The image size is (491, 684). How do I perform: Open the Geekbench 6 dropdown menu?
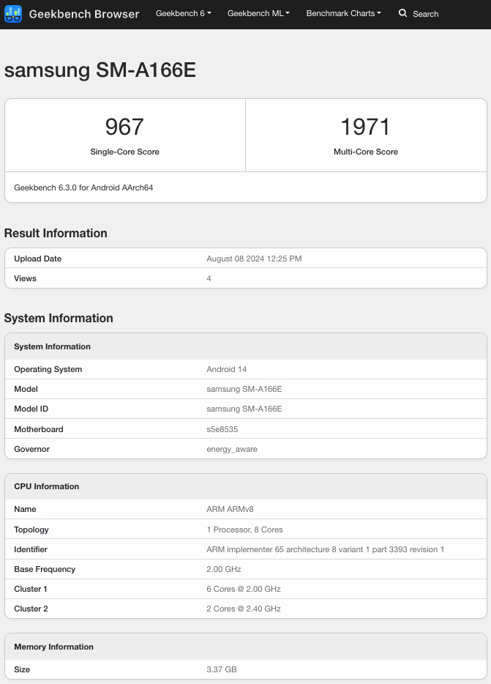[183, 13]
